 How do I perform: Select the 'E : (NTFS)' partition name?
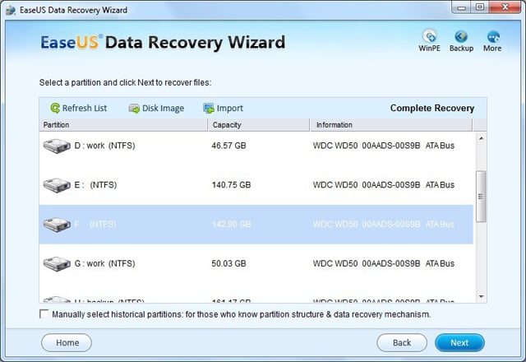[x=95, y=185]
